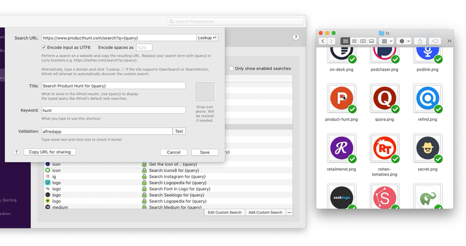Click Add Custom Search button
Viewport: 466px width, 246px height.
[265, 212]
